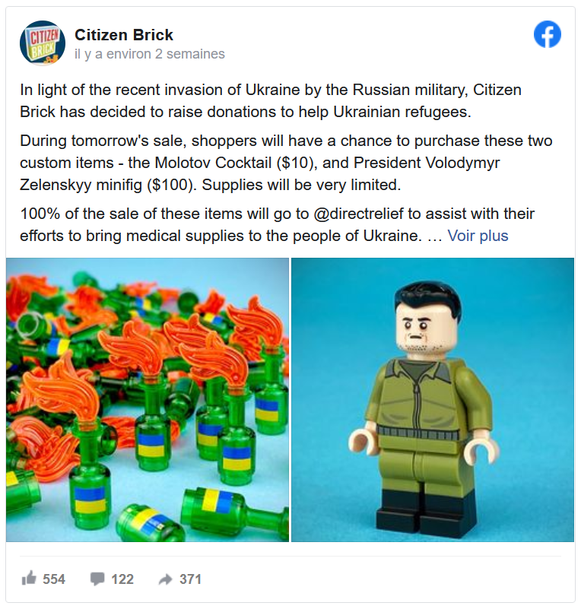Click the 554 likes count
Image resolution: width=581 pixels, height=609 pixels.
pos(54,579)
